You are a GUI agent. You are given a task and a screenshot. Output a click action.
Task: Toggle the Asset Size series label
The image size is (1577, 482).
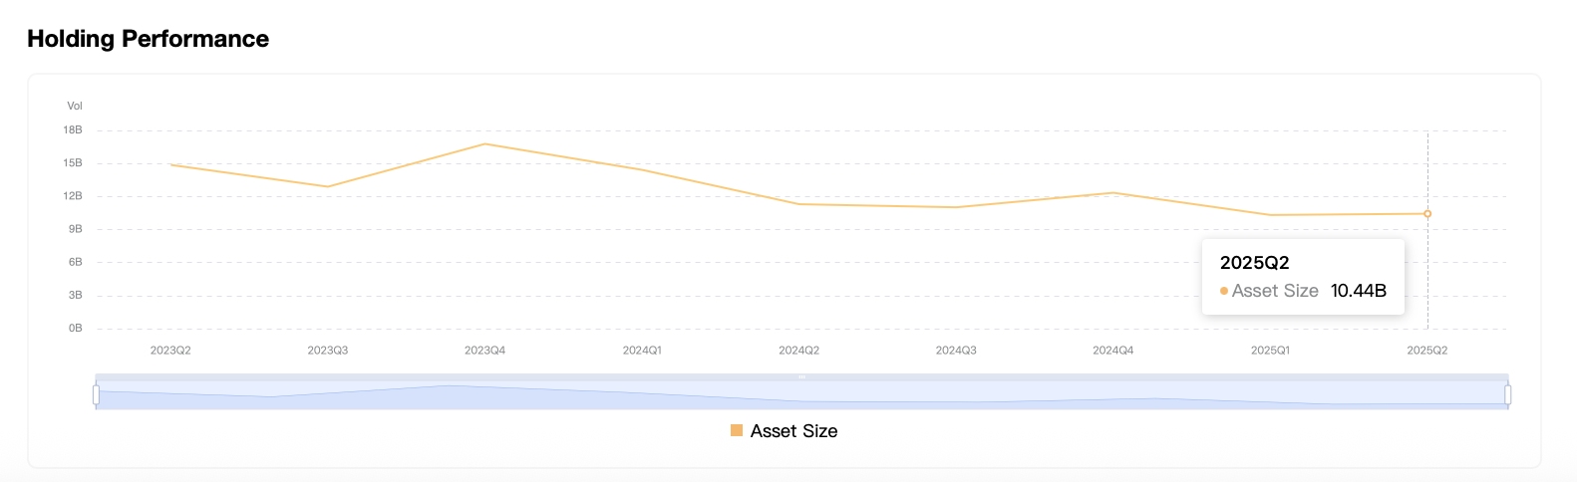[x=793, y=431]
